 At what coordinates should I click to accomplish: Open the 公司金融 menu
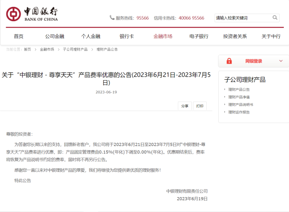tap(55, 36)
